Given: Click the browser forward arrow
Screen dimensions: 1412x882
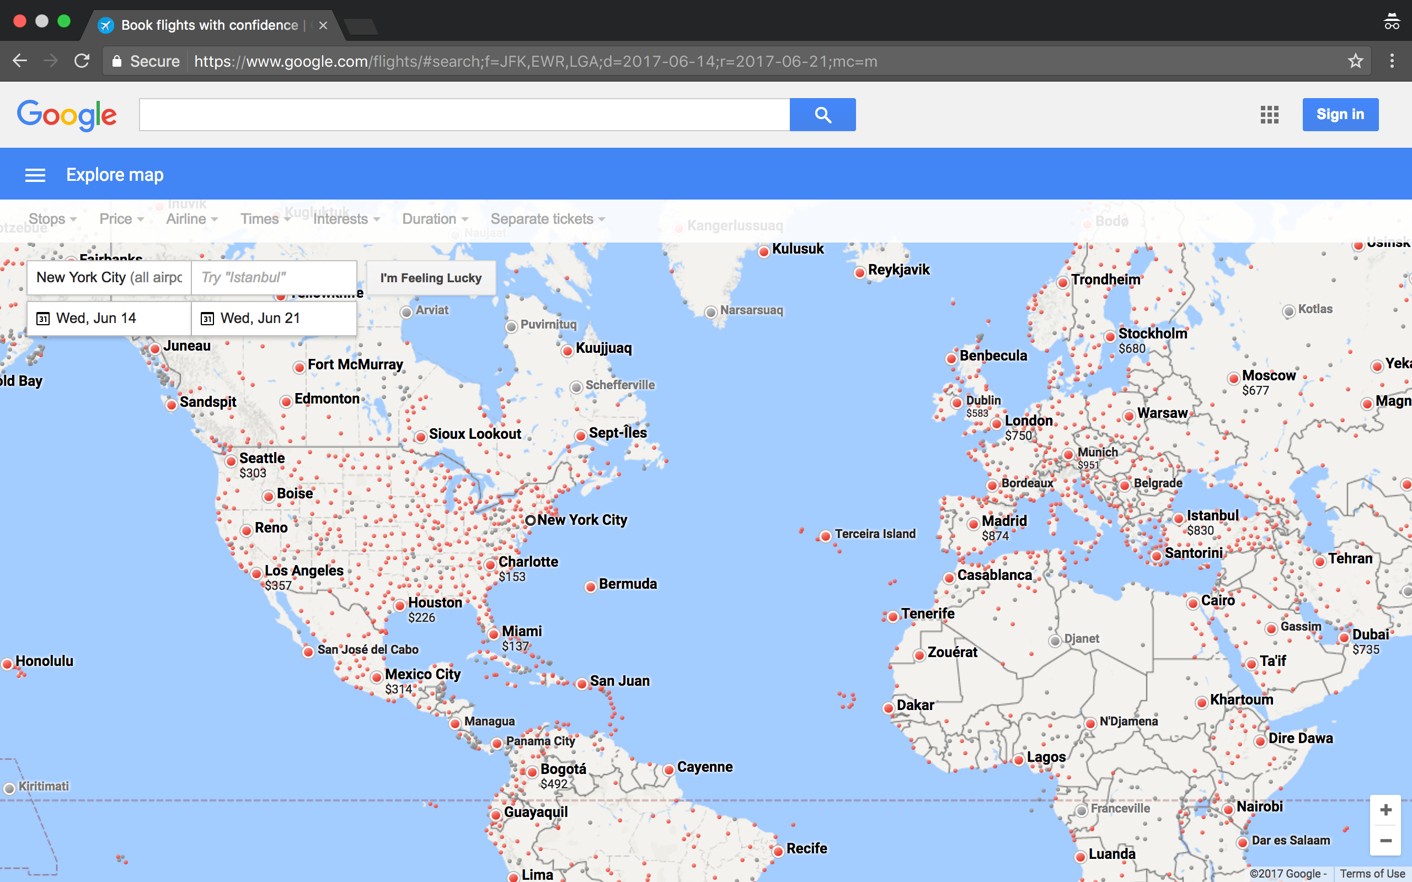Looking at the screenshot, I should click(x=51, y=61).
